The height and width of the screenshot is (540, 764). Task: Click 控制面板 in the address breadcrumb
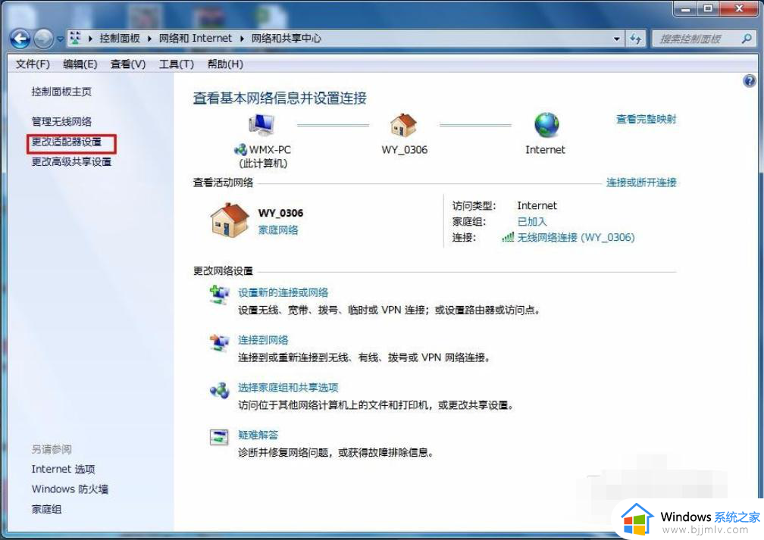[120, 39]
